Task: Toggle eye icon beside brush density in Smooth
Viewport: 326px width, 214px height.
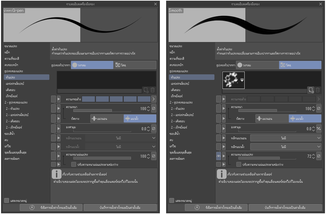Action: pos(219,156)
